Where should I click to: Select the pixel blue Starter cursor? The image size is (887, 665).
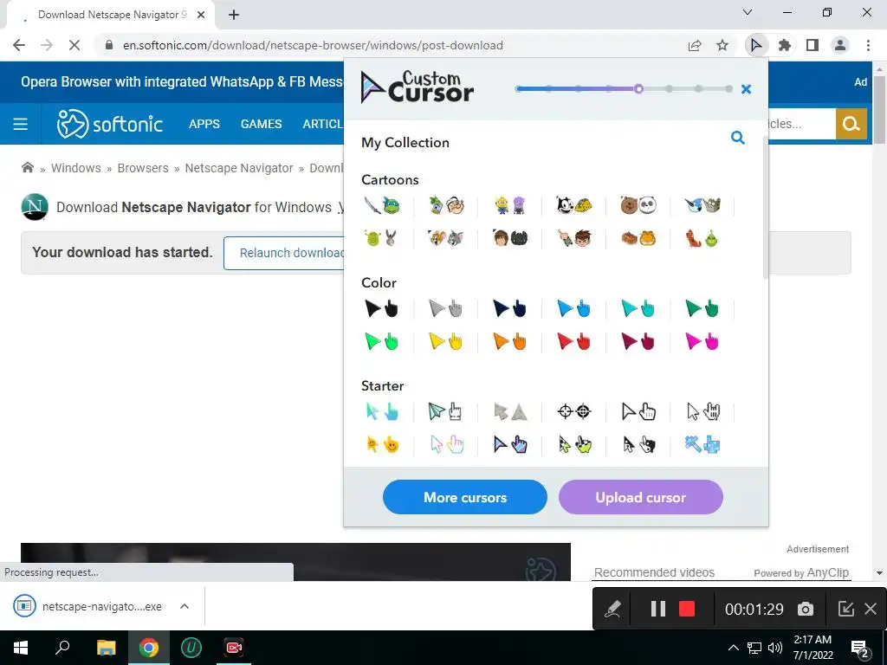(x=702, y=445)
